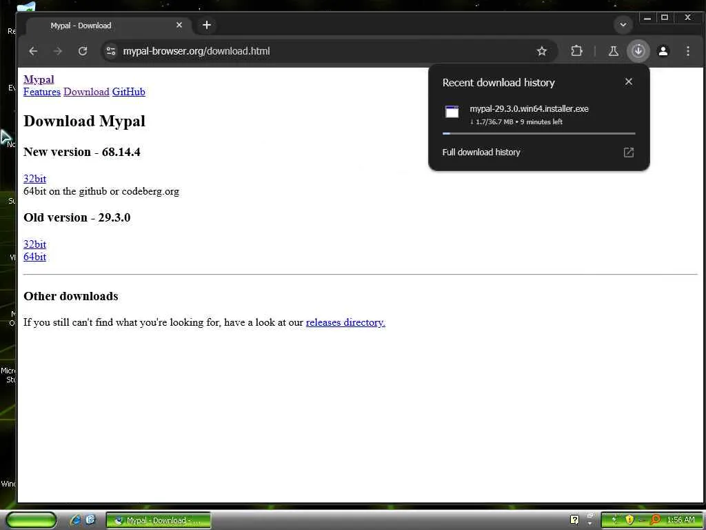Open the Chrome three-dot menu
The image size is (706, 530).
click(x=688, y=51)
